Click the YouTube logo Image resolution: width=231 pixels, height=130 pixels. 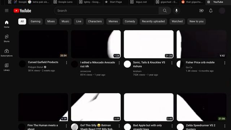22,10
